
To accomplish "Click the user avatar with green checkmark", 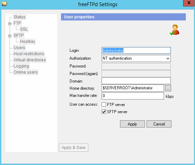I will coord(175,30).
